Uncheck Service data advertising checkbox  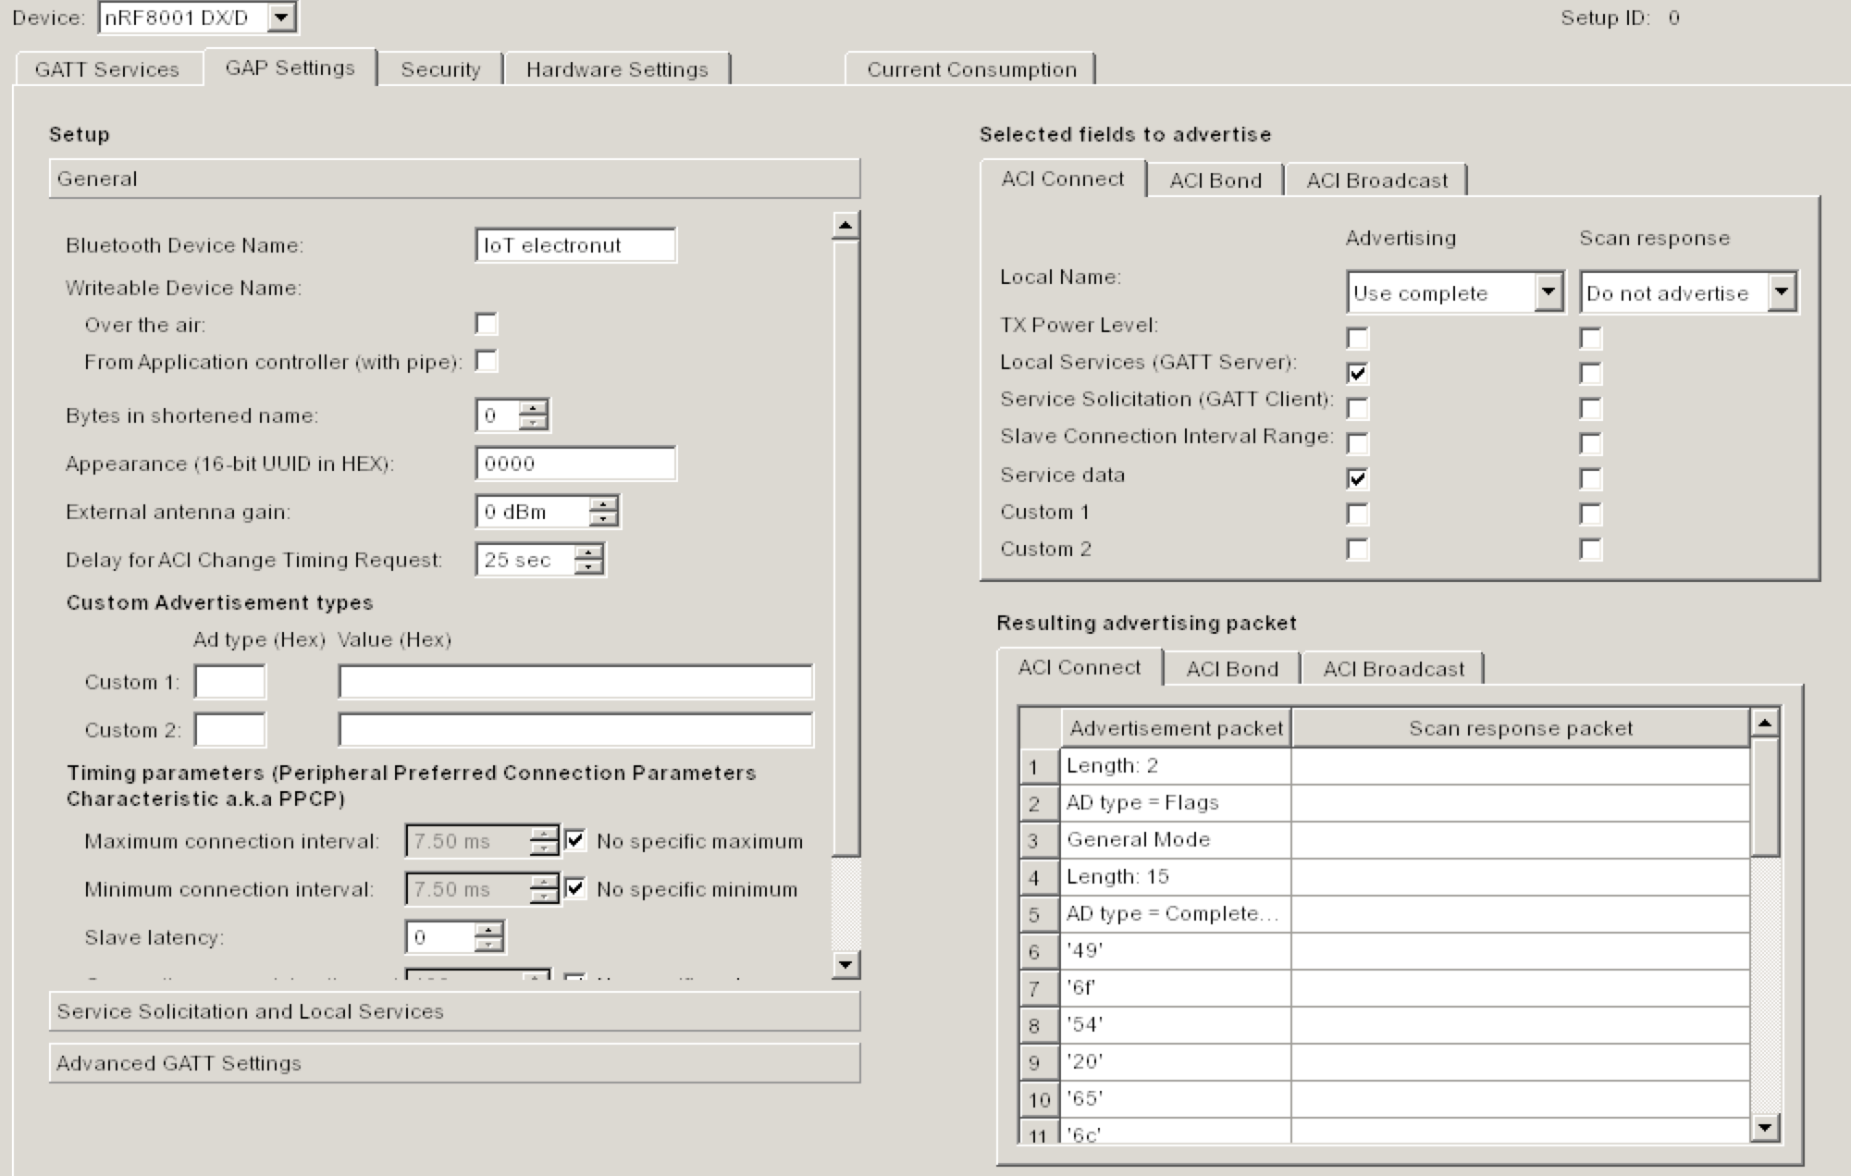1357,479
